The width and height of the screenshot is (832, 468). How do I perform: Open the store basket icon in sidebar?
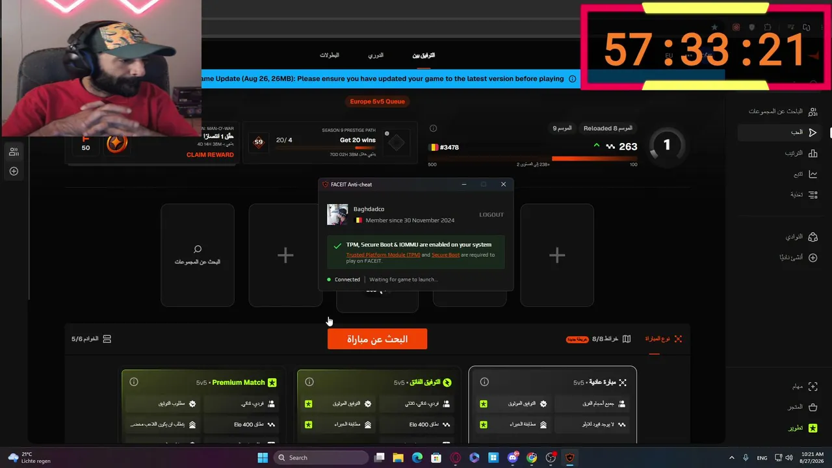point(812,407)
